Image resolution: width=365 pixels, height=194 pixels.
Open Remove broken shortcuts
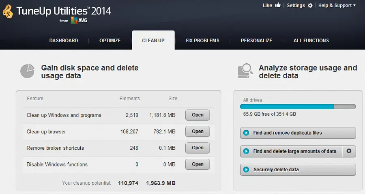198,148
